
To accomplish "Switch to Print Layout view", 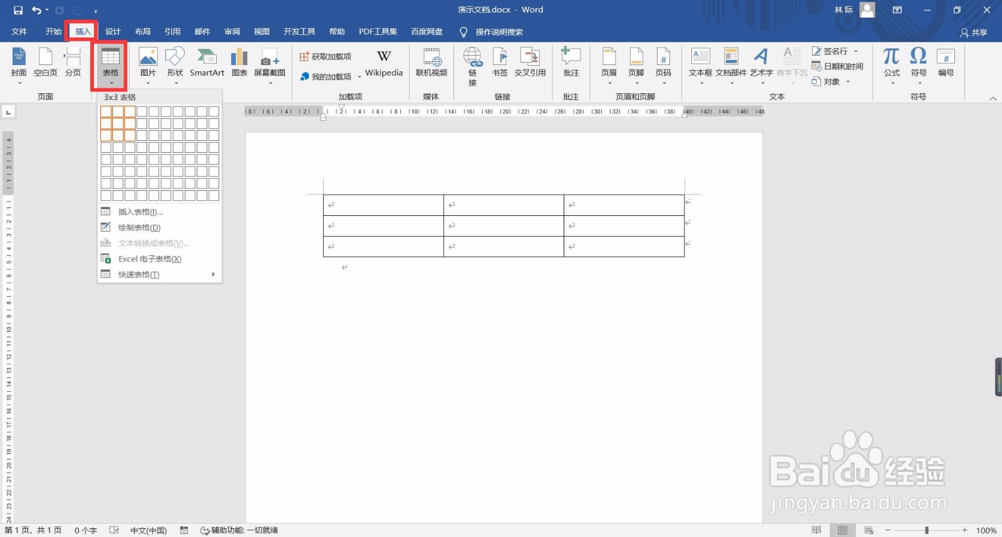I will coord(842,531).
